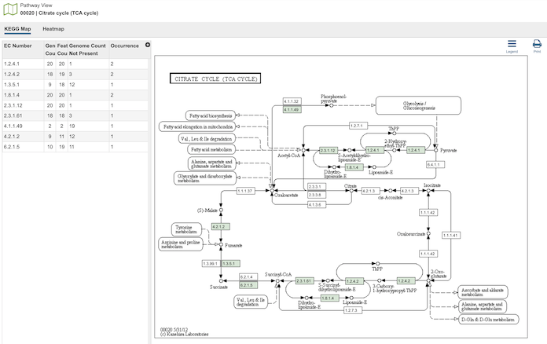
Task: Click the green 4.1.1.49 enzyme box
Action: [292, 109]
